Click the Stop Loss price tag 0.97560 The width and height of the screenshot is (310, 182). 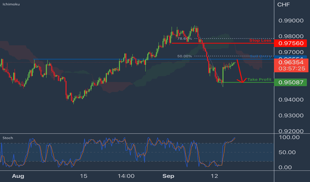(x=290, y=43)
